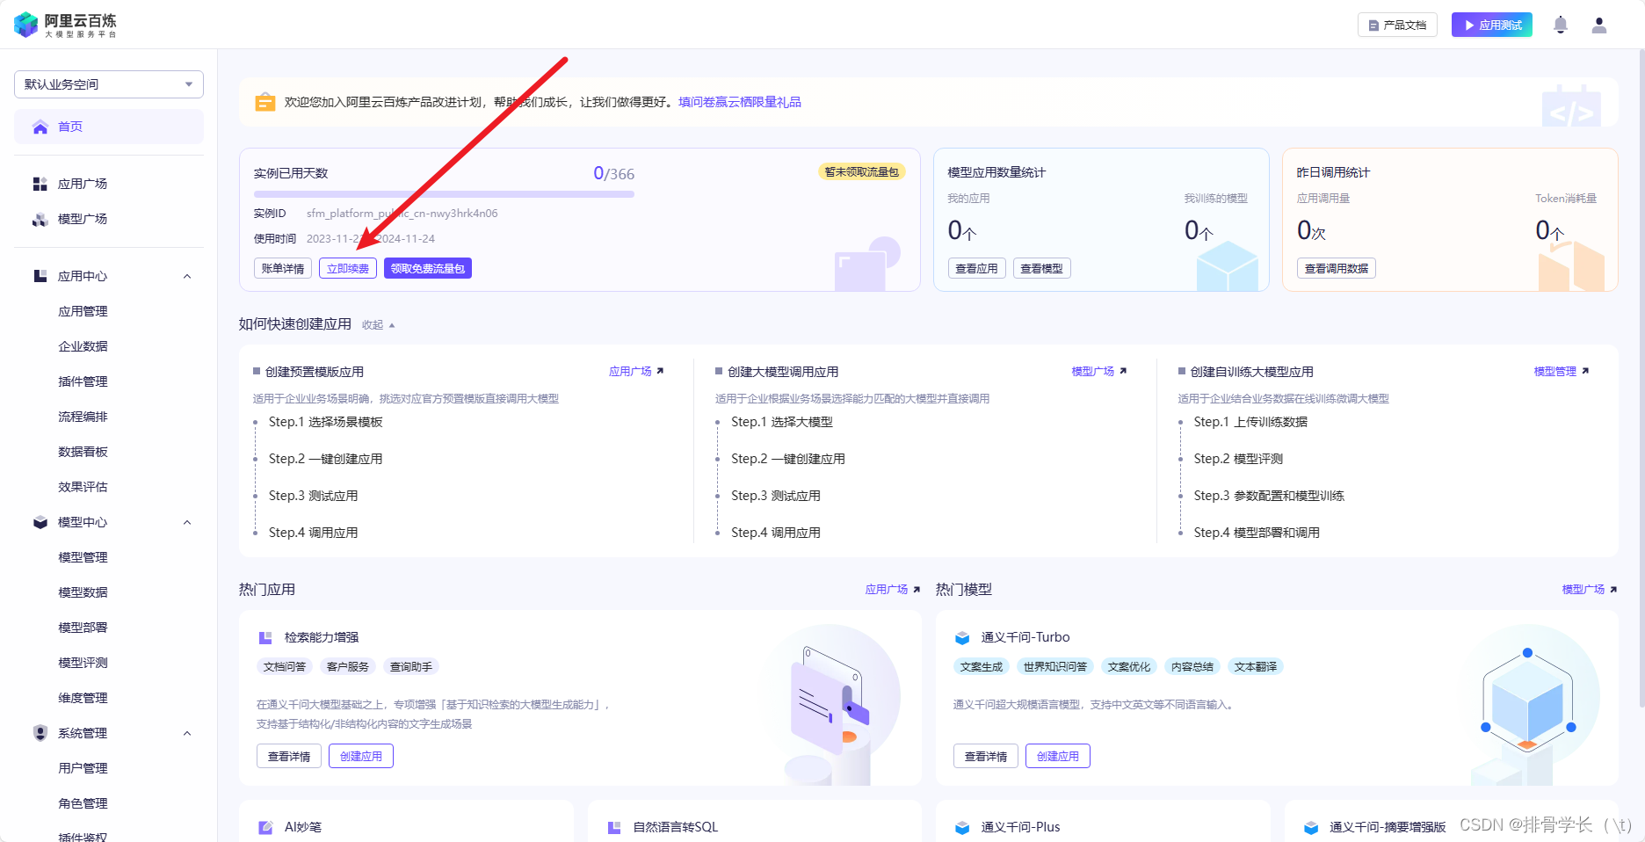Click the 0/366 days used value
1645x842 pixels.
click(x=614, y=173)
